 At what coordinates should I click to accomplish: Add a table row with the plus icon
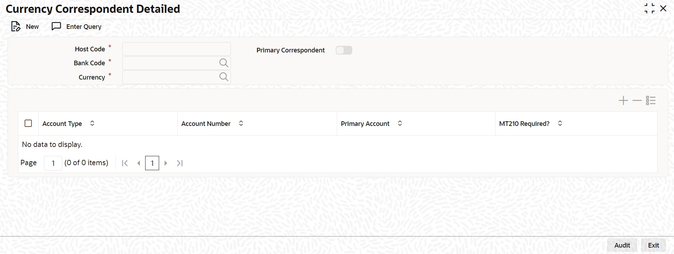623,101
